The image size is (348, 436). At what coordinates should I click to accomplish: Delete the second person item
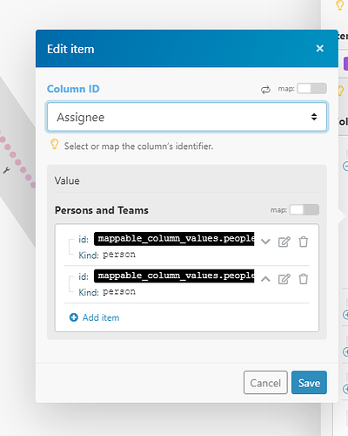[x=304, y=279]
